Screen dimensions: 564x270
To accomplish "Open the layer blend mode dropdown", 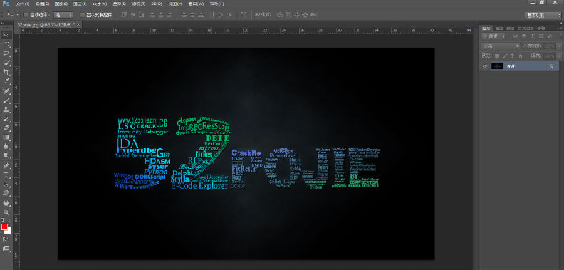I will click(x=500, y=46).
